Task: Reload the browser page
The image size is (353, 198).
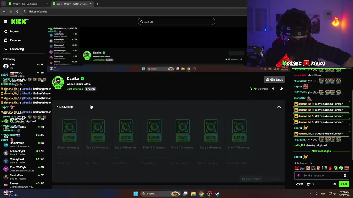Action: 17,12
